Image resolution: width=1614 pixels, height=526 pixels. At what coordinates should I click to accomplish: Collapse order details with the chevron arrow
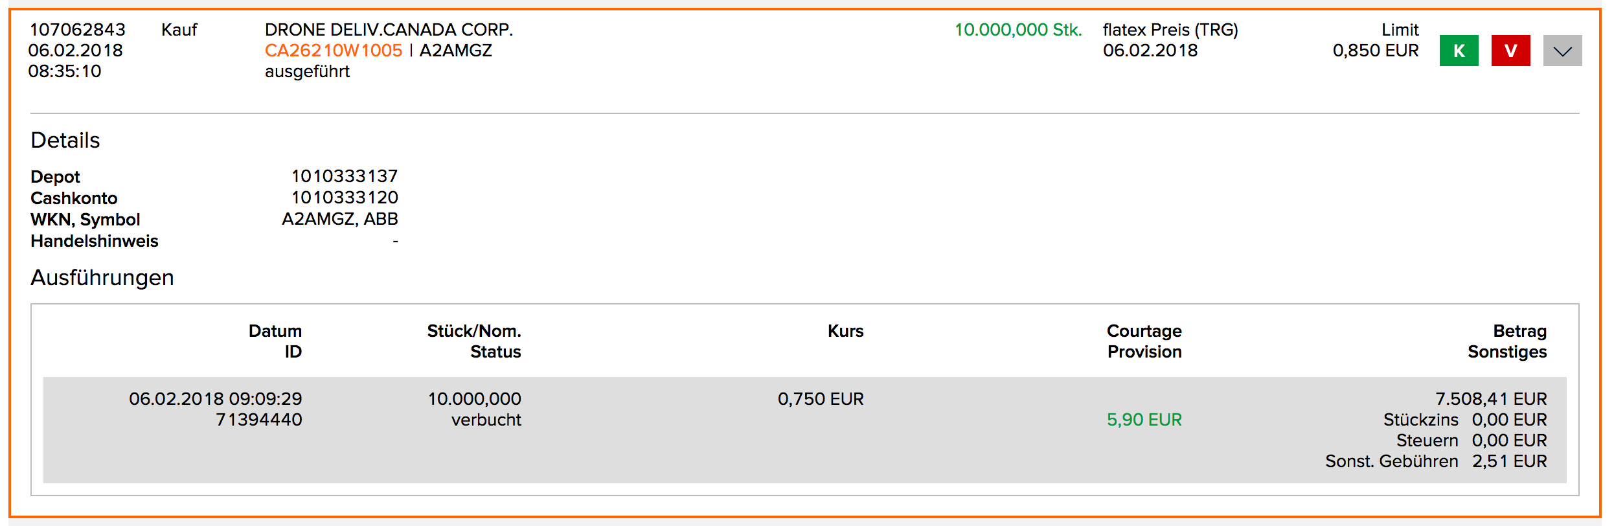click(1562, 51)
